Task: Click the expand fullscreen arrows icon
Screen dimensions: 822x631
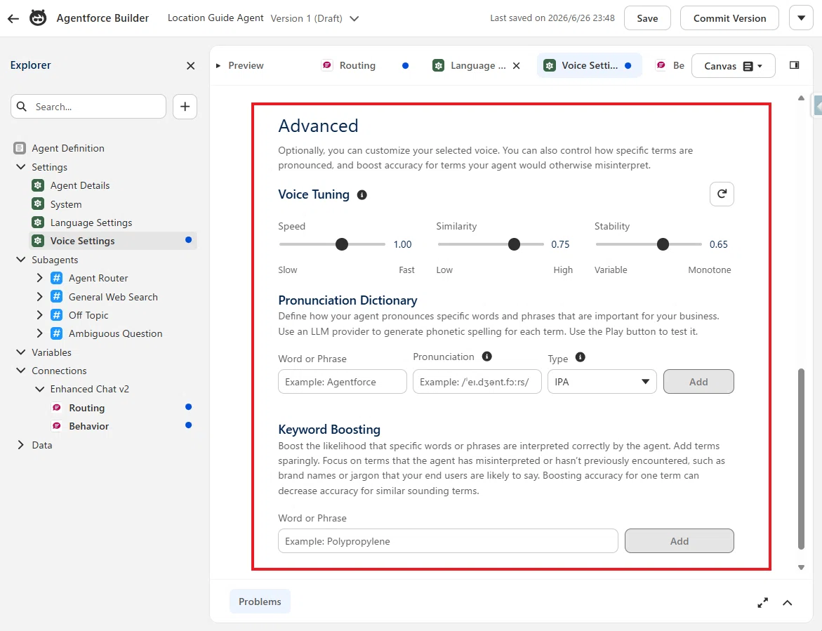Action: click(x=763, y=603)
